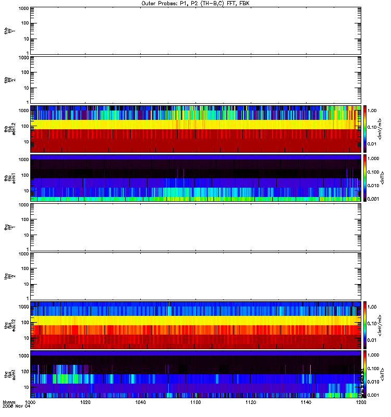Viewport: 391px width, 417px height.
Task: Click '0.010' on the thb scm1 color bar
Action: [373, 186]
